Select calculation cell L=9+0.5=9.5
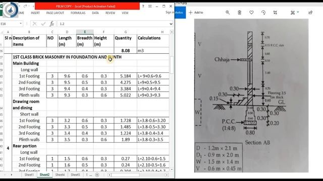The height and width of the screenshot is (181, 323). click(x=153, y=82)
